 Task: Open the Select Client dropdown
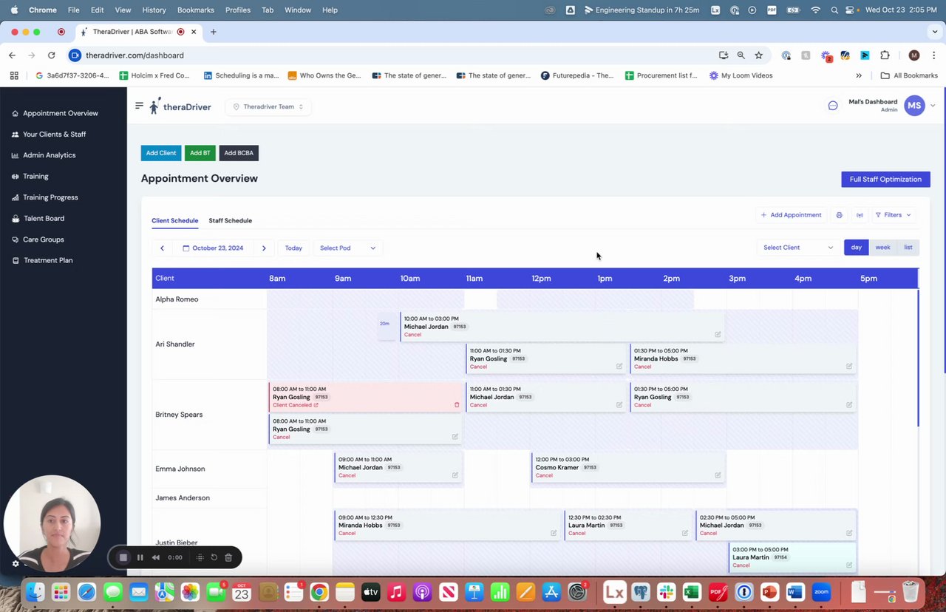798,248
